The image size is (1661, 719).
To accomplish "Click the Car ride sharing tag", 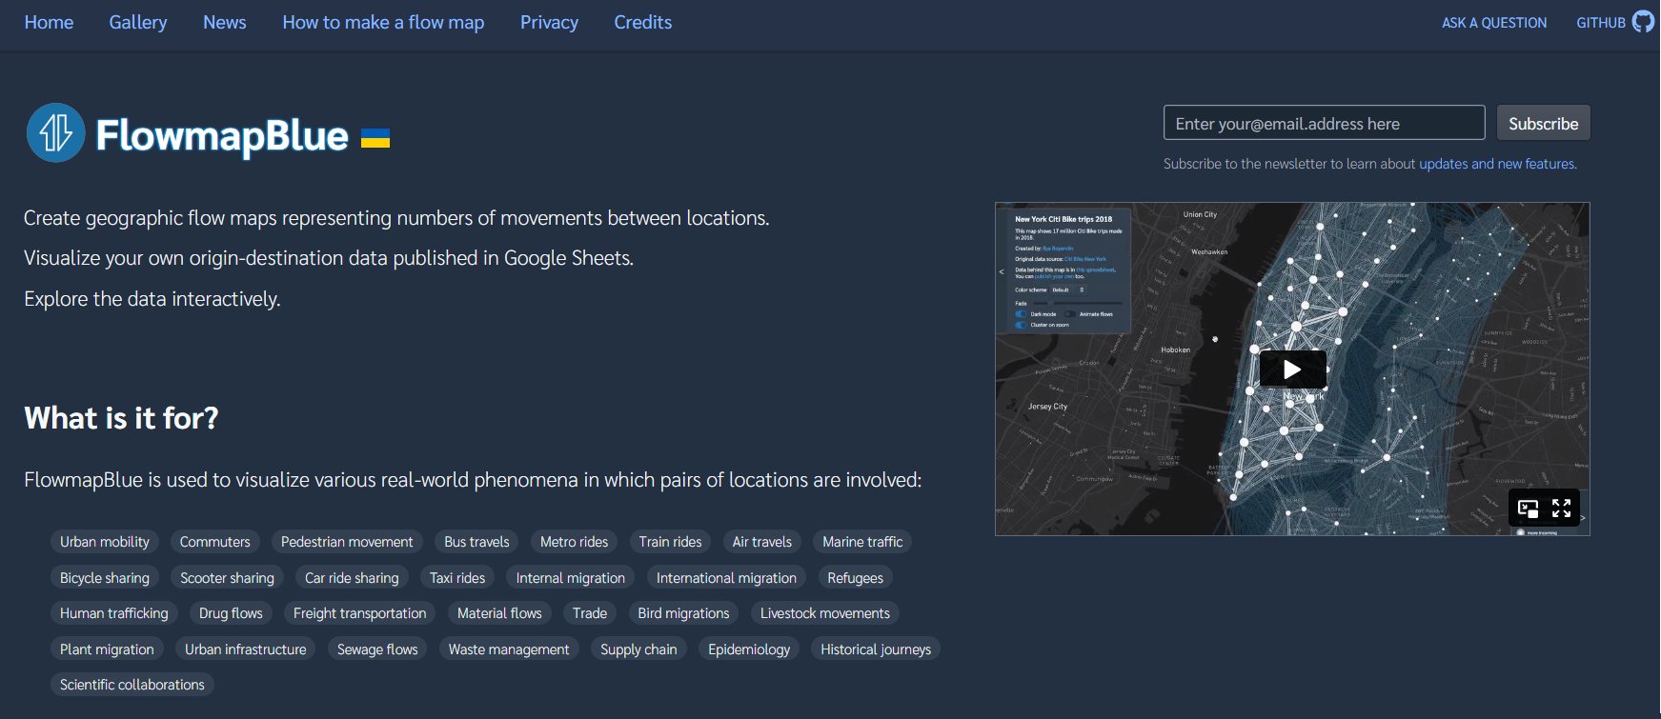I will click(352, 578).
